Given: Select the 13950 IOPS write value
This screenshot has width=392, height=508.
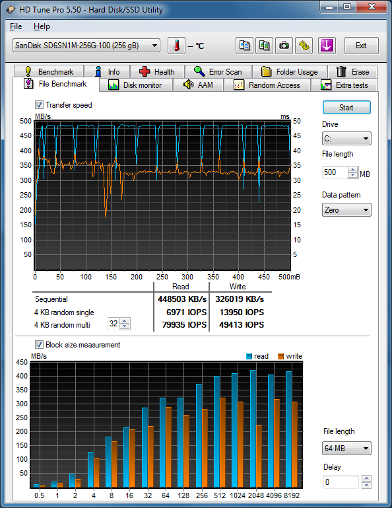Looking at the screenshot, I should click(x=242, y=312).
